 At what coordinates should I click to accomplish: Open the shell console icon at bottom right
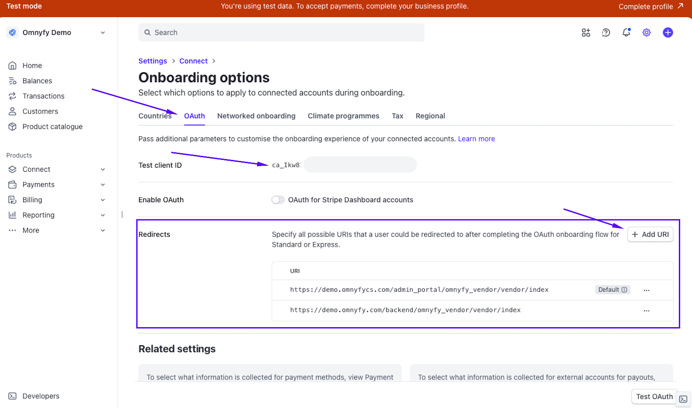(x=683, y=399)
